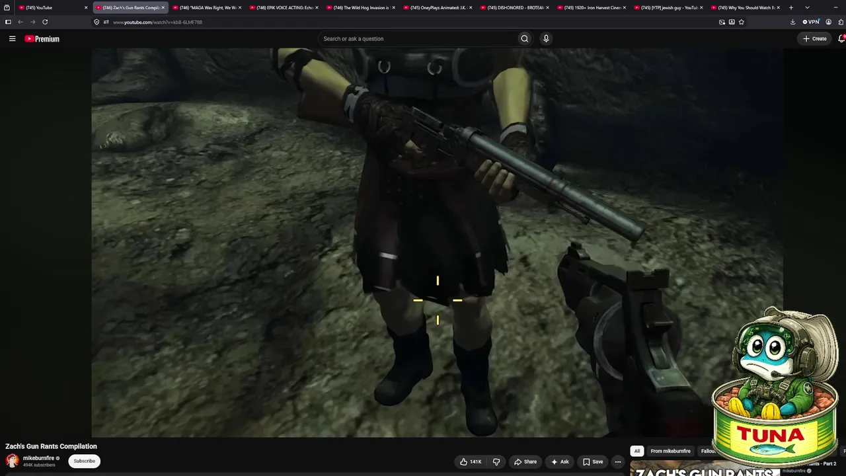Save video to playlist
Viewport: 846px width, 476px height.
pos(593,461)
